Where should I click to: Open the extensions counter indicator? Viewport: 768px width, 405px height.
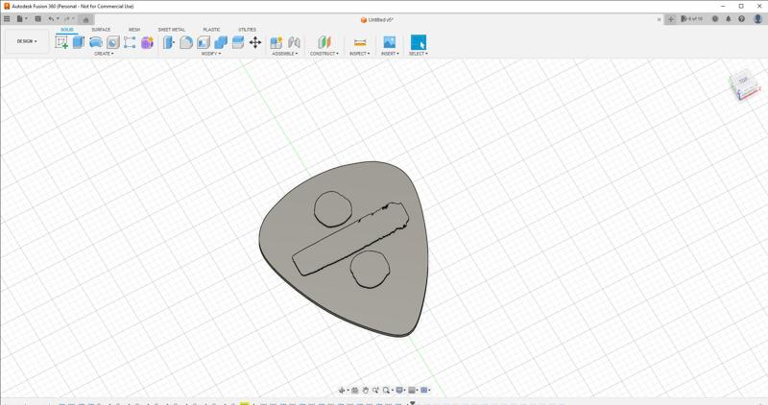[691, 19]
